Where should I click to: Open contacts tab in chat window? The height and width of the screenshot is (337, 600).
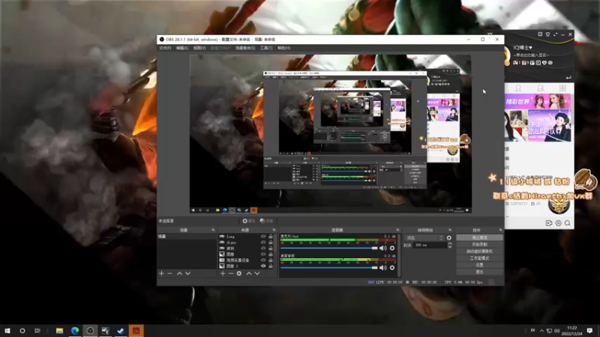(540, 88)
